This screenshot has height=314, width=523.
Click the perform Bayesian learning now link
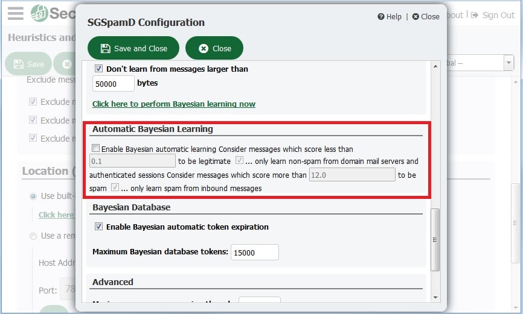click(x=174, y=104)
